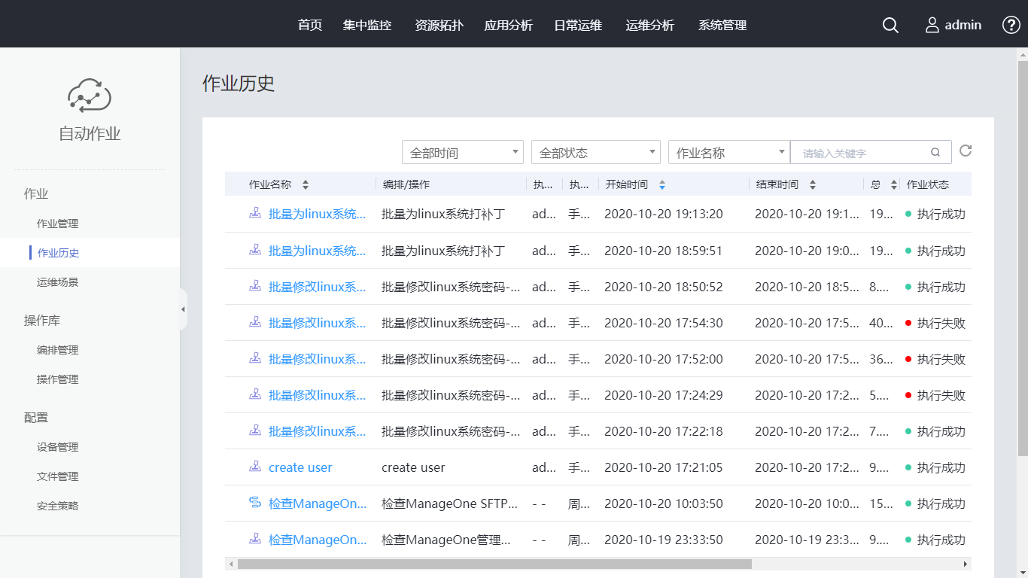Open the 全部状态 status filter dropdown
Viewport: 1028px width, 578px height.
[595, 152]
